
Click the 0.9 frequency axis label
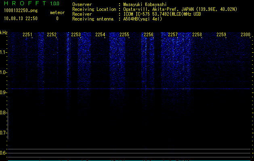[3, 93]
